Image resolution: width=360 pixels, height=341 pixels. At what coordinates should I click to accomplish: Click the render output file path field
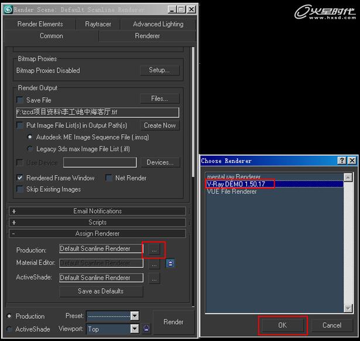pyautogui.click(x=98, y=112)
